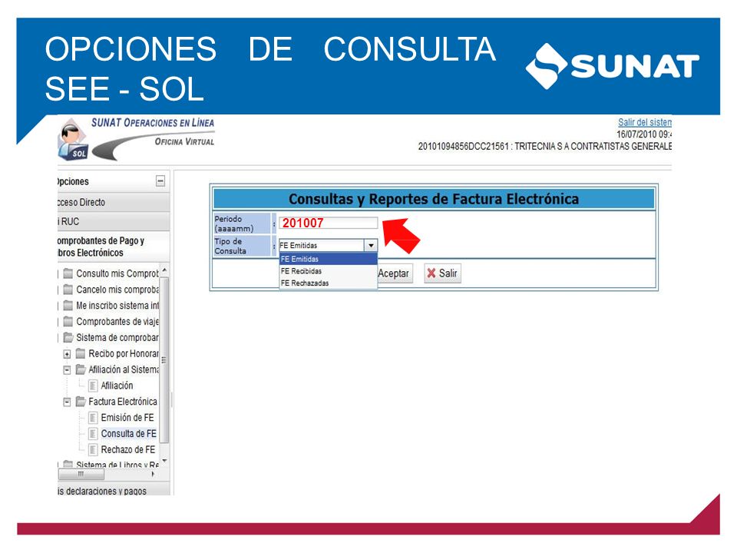Click the Salir button
Screen dimensions: 737x553
(x=442, y=273)
